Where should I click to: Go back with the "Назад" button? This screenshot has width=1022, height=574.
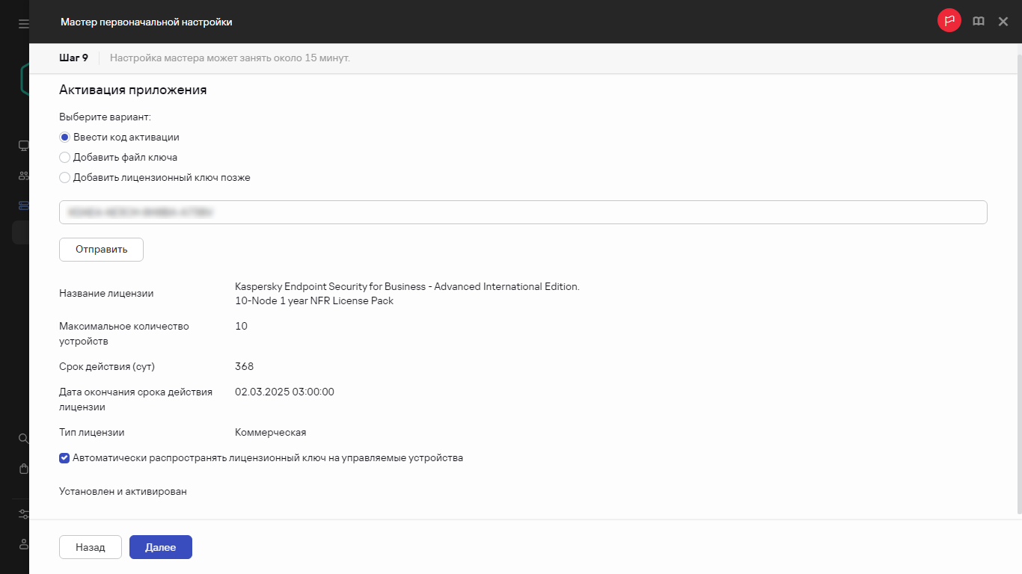coord(91,547)
